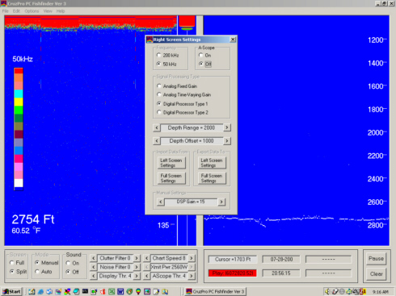Open the black command prompt quick launch icon
The image size is (396, 296).
(85, 291)
